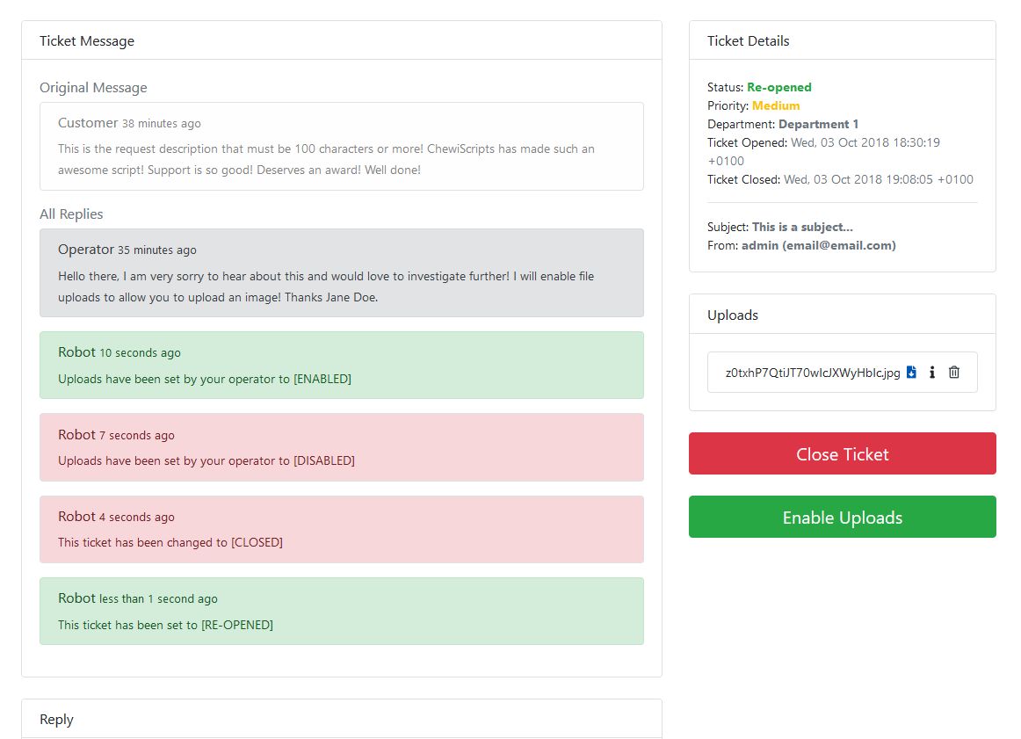Click the Re-opened status label

(778, 87)
